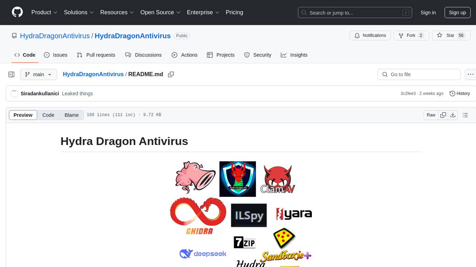The image size is (476, 267).
Task: Click the ILSpy logo
Action: [x=249, y=215]
